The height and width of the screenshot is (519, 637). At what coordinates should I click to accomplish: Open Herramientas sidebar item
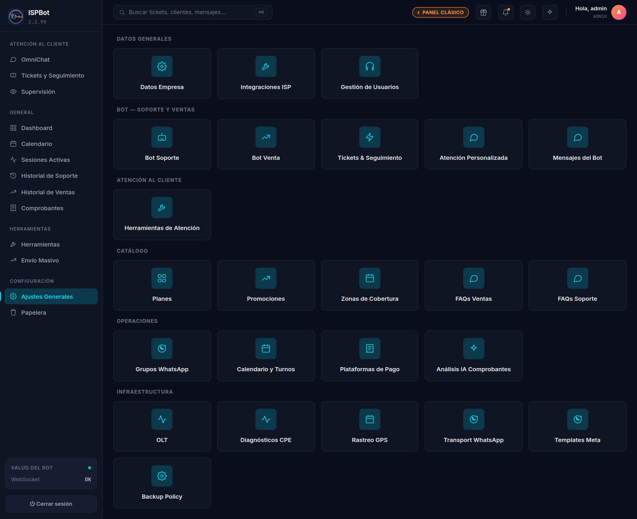pos(51,244)
